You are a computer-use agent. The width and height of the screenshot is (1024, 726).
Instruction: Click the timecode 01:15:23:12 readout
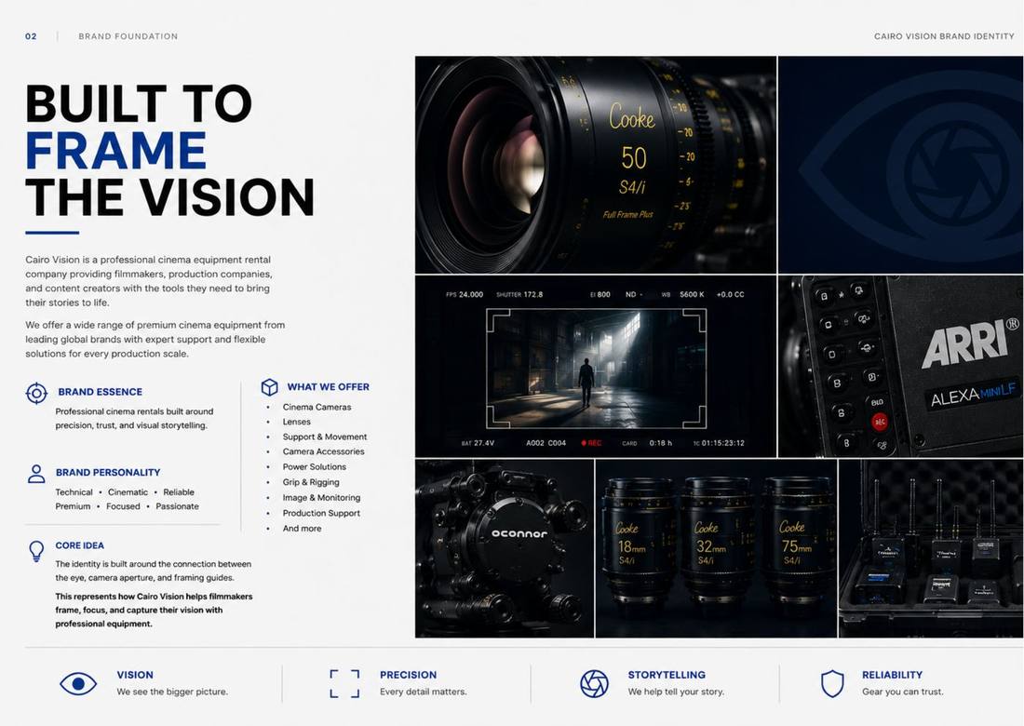coord(719,443)
